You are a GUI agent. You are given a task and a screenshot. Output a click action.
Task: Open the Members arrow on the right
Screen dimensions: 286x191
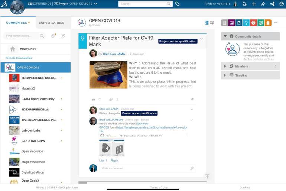(x=276, y=66)
